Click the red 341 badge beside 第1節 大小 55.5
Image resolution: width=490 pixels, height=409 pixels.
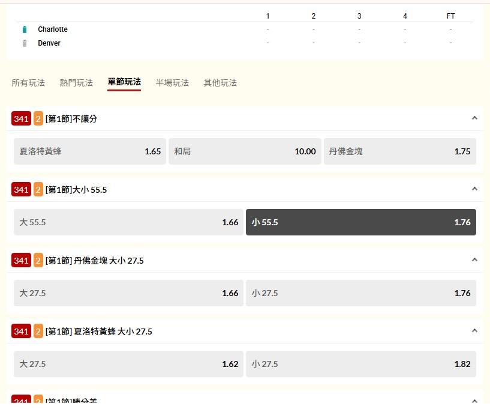click(x=21, y=190)
